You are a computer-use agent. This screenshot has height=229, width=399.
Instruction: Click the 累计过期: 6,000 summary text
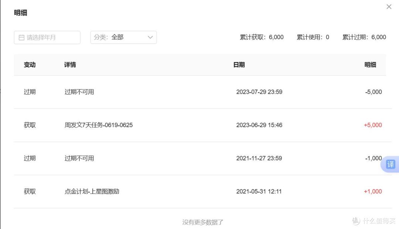(x=364, y=37)
